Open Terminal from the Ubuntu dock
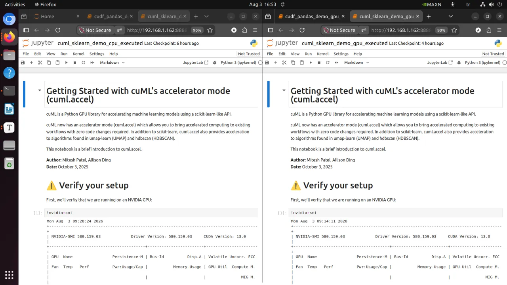 point(9,90)
